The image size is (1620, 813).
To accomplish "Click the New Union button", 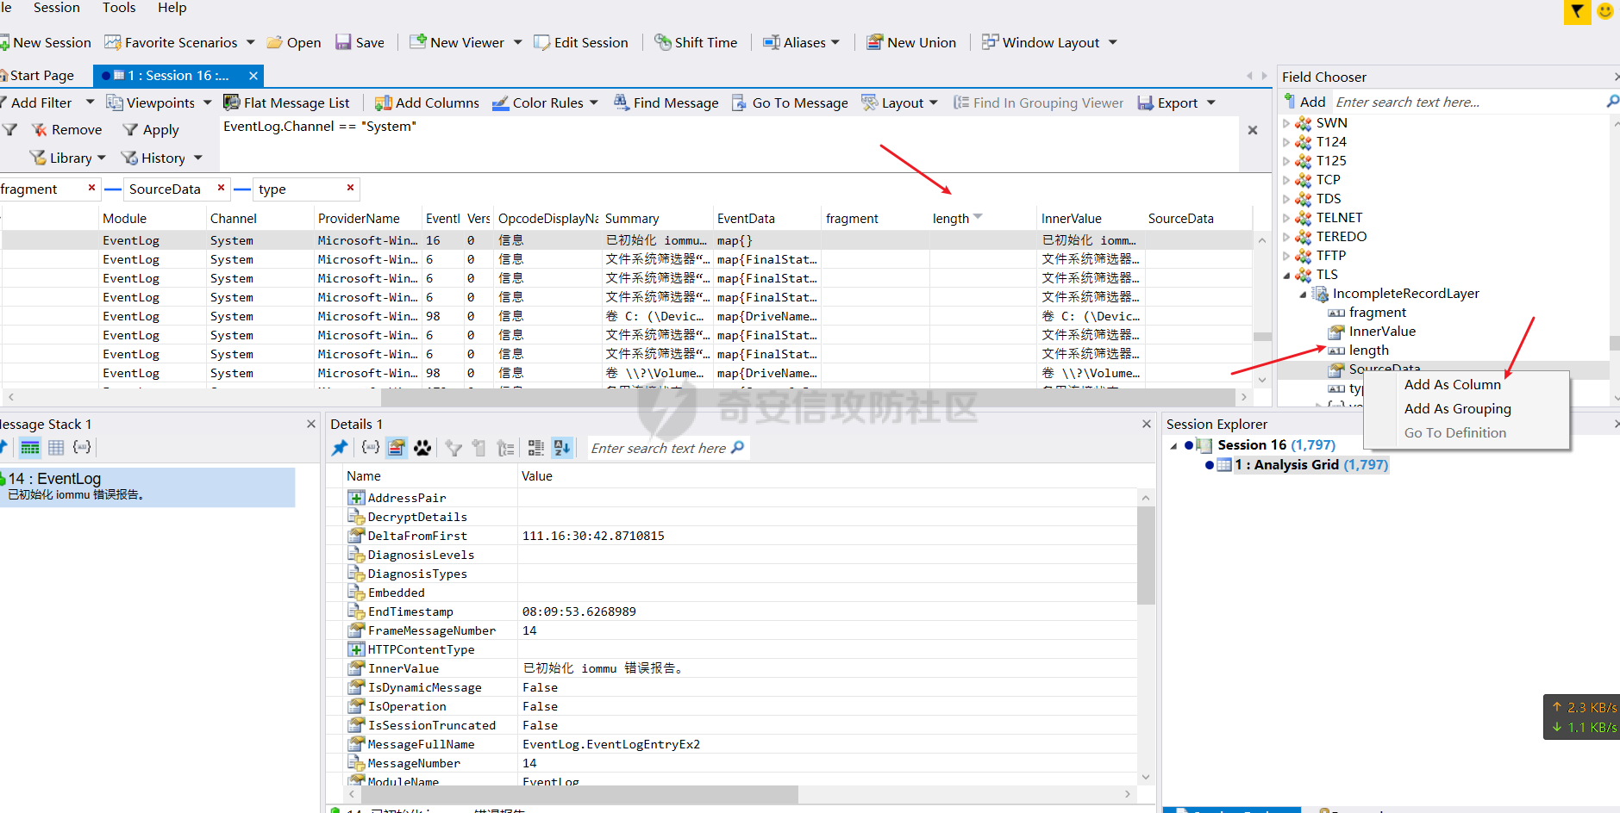I will pyautogui.click(x=911, y=42).
